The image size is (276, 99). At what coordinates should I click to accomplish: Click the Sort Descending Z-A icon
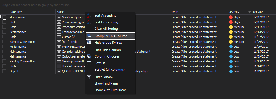[x=89, y=22]
